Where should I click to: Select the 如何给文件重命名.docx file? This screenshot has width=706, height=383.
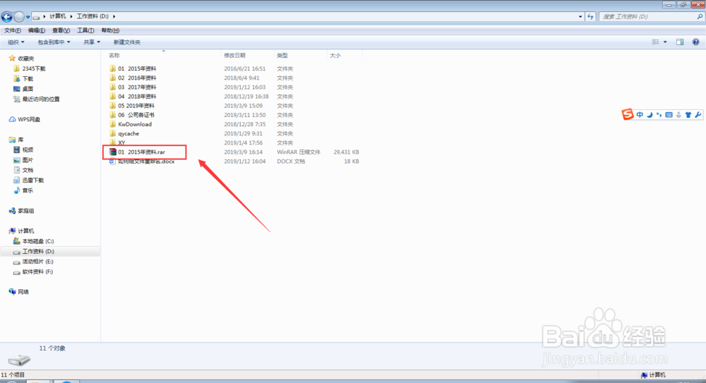[146, 162]
